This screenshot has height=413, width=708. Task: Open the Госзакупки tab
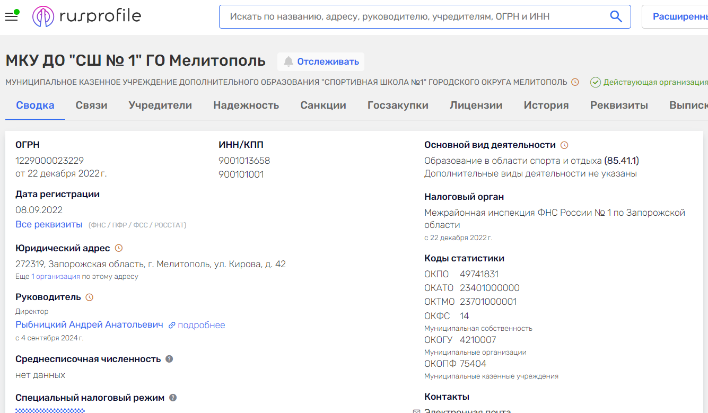(x=398, y=105)
